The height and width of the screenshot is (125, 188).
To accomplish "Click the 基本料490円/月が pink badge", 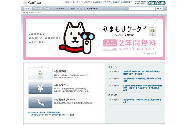I will 110,43.
